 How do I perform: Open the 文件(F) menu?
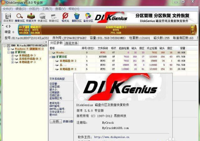[x=8, y=9]
